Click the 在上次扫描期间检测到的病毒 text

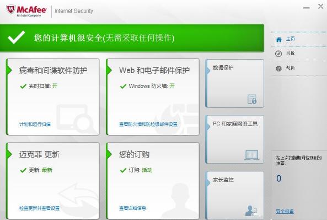(299, 160)
